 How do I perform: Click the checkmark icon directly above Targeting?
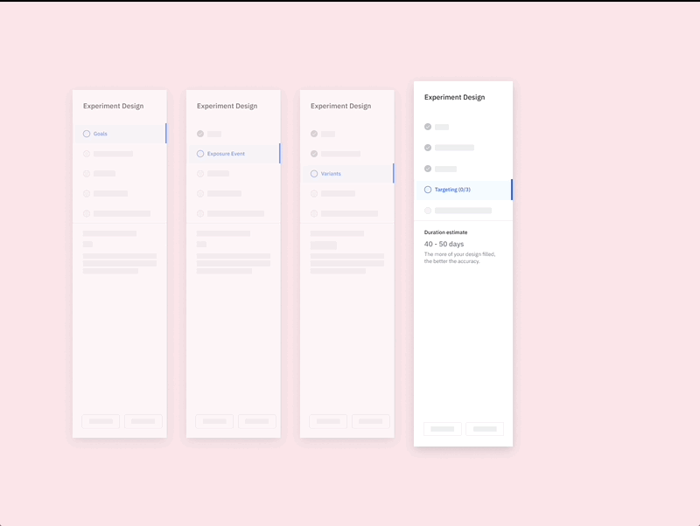coord(428,169)
